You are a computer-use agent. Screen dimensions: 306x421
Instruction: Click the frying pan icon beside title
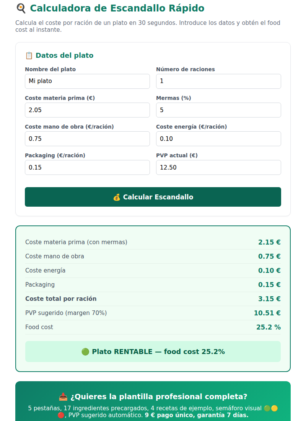pos(21,8)
